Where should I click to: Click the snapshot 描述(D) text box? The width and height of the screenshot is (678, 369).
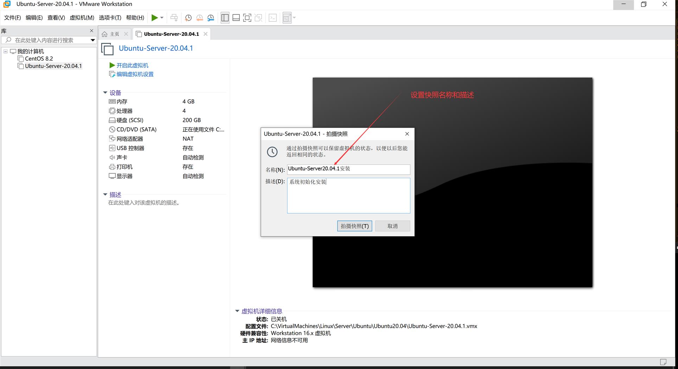pyautogui.click(x=348, y=195)
